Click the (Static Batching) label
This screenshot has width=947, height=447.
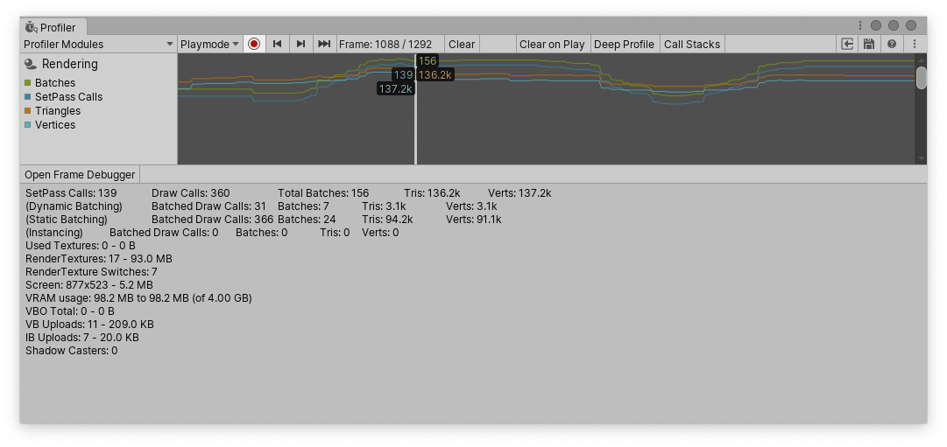(67, 220)
